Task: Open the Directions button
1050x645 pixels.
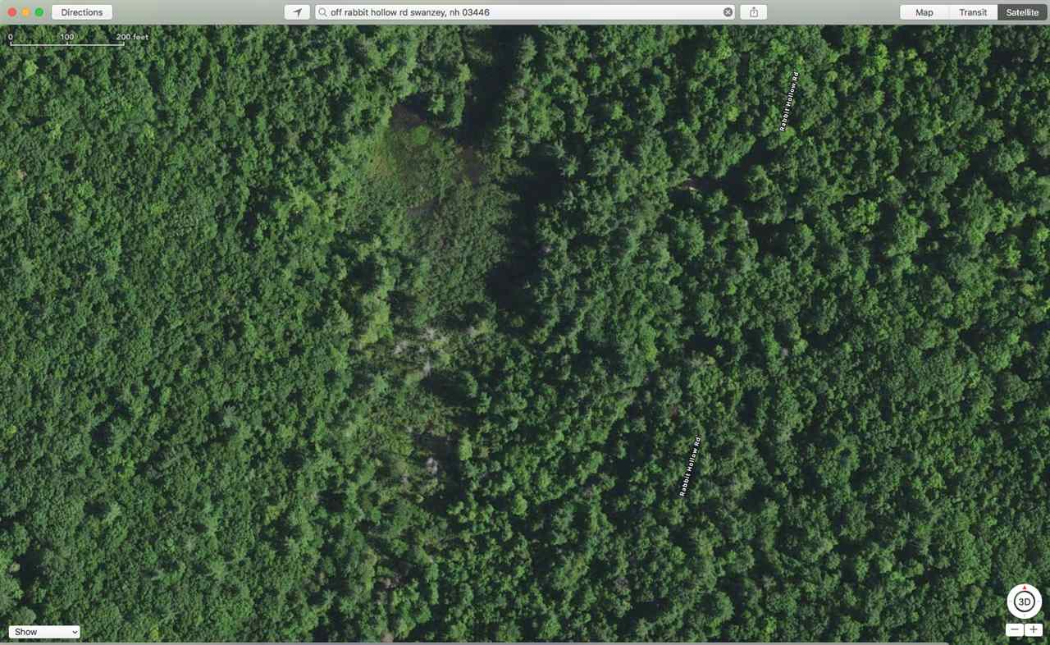Action: pos(82,12)
